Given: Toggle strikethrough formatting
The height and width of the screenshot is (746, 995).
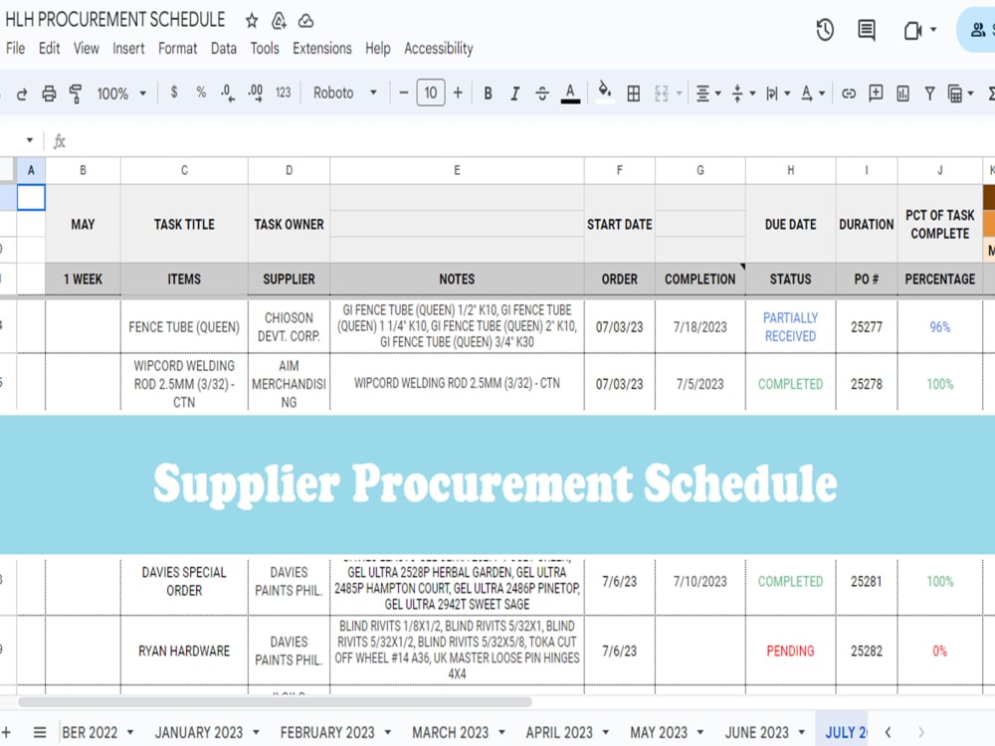Looking at the screenshot, I should click(x=541, y=93).
